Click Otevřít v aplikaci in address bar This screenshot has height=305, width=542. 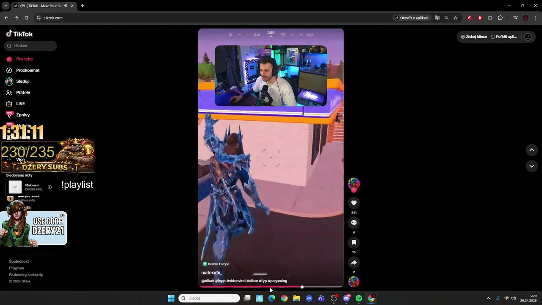point(412,18)
